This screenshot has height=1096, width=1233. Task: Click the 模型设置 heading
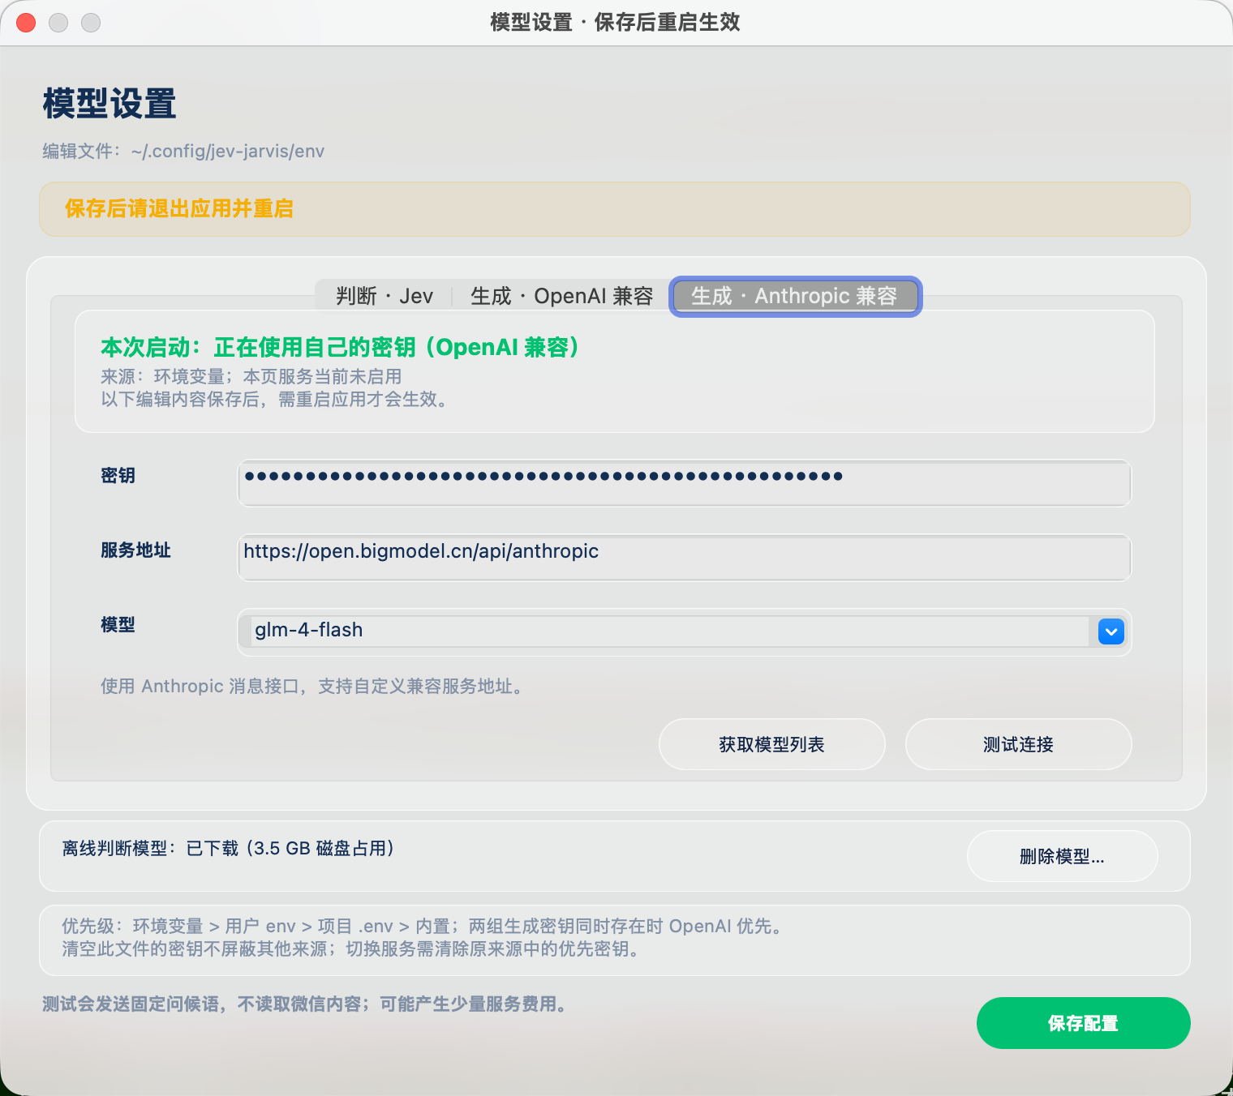point(110,104)
